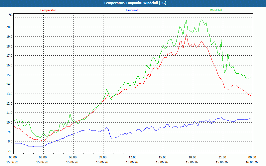The height and width of the screenshot is (166, 266).
Task: Click the 20,0 y-axis value label
Action: click(10, 27)
